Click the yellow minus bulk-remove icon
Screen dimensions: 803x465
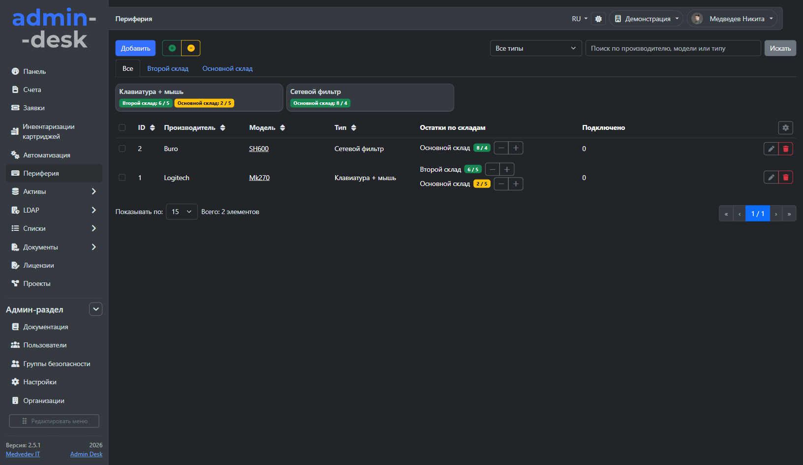point(191,48)
